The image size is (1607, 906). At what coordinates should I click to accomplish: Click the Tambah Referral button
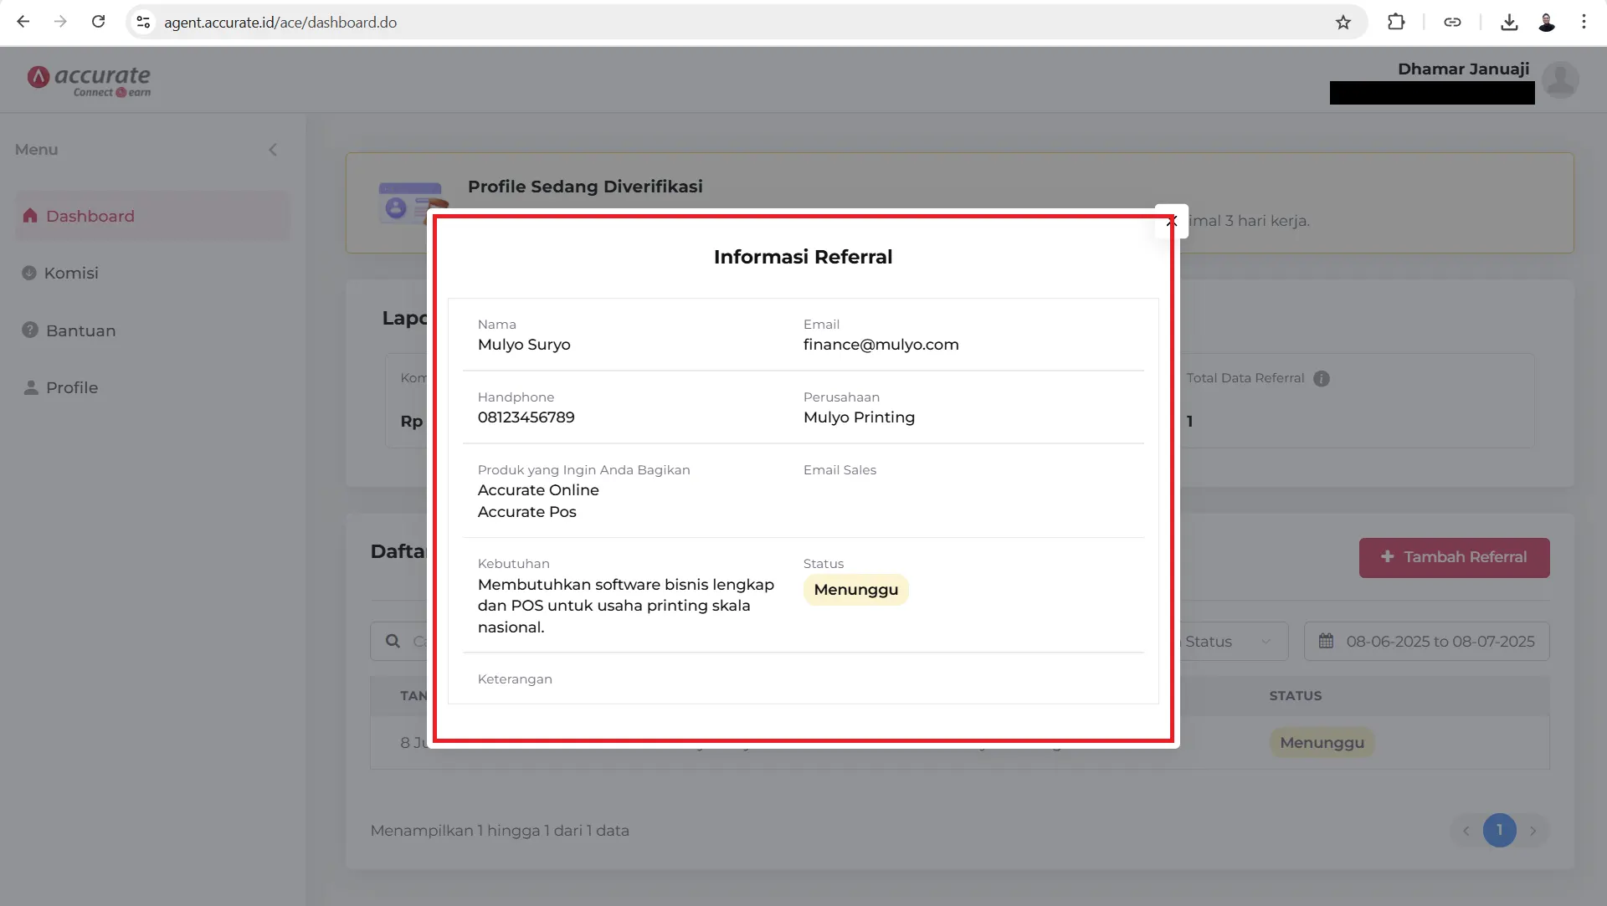(1454, 557)
